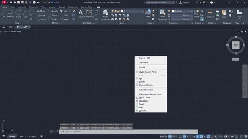Click the Group tool
This screenshot has height=139, width=248.
tap(196, 14)
